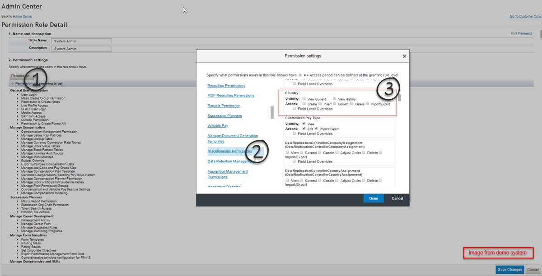
Task: Click 'Manage Compensation' section heading
Action: click(x=27, y=128)
